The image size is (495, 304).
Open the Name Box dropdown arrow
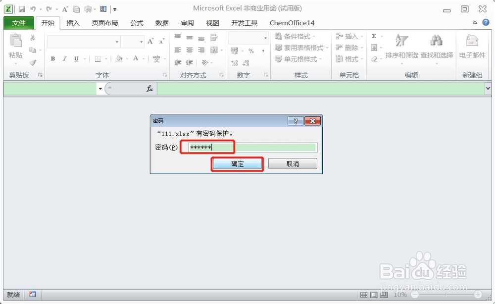pyautogui.click(x=100, y=89)
